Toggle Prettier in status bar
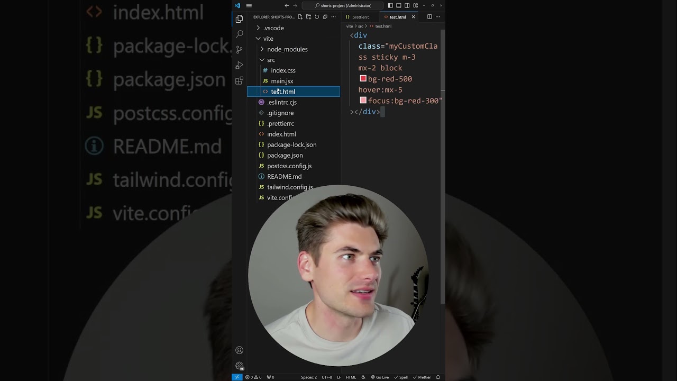 tap(422, 377)
